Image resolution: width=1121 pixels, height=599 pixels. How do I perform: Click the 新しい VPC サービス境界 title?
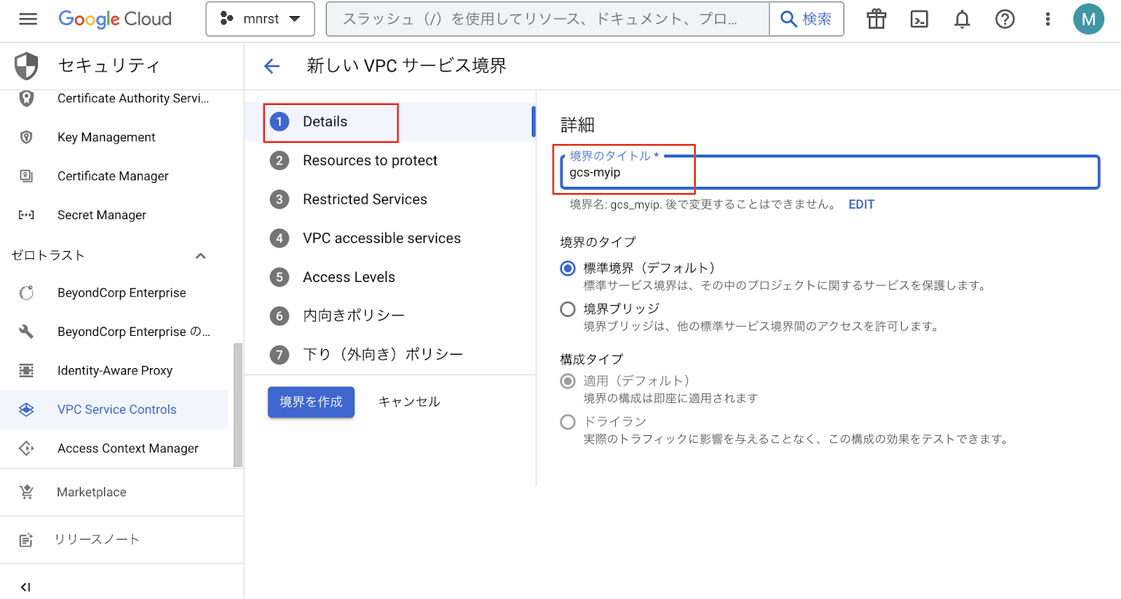pyautogui.click(x=406, y=66)
